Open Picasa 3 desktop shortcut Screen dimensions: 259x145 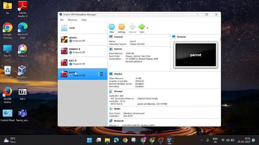[23, 51]
